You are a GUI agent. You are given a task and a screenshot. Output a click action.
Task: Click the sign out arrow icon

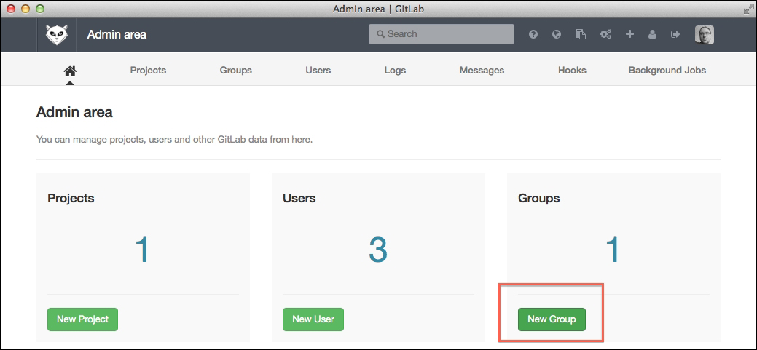click(675, 34)
